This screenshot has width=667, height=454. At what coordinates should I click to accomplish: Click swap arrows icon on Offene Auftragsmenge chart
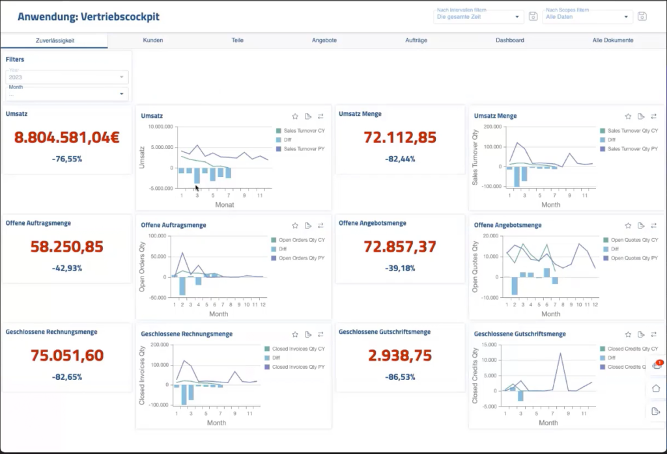[x=320, y=226]
